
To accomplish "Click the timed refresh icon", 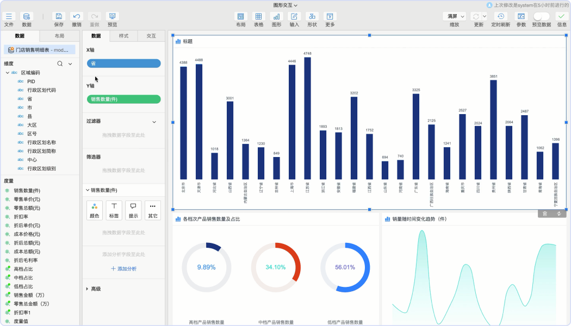I will [x=501, y=17].
